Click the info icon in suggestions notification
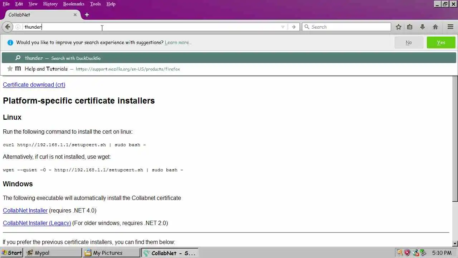Image resolution: width=458 pixels, height=258 pixels. click(10, 42)
